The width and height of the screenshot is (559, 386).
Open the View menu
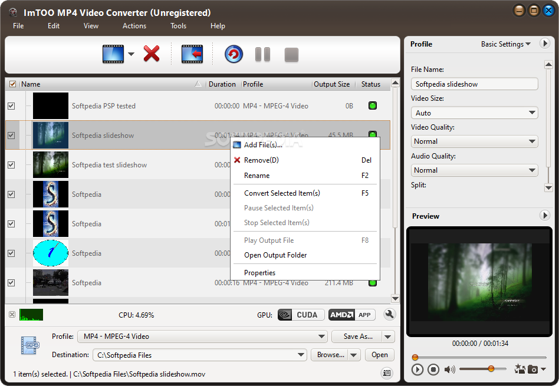(91, 26)
